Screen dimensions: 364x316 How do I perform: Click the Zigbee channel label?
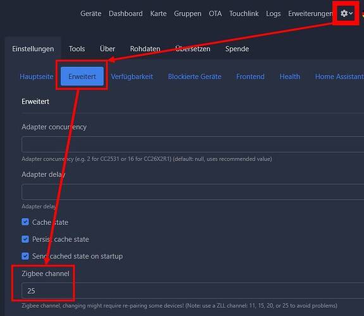[x=46, y=274]
